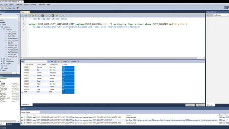Expand the Indexes tree node
The image size is (229, 129).
click(x=2, y=59)
